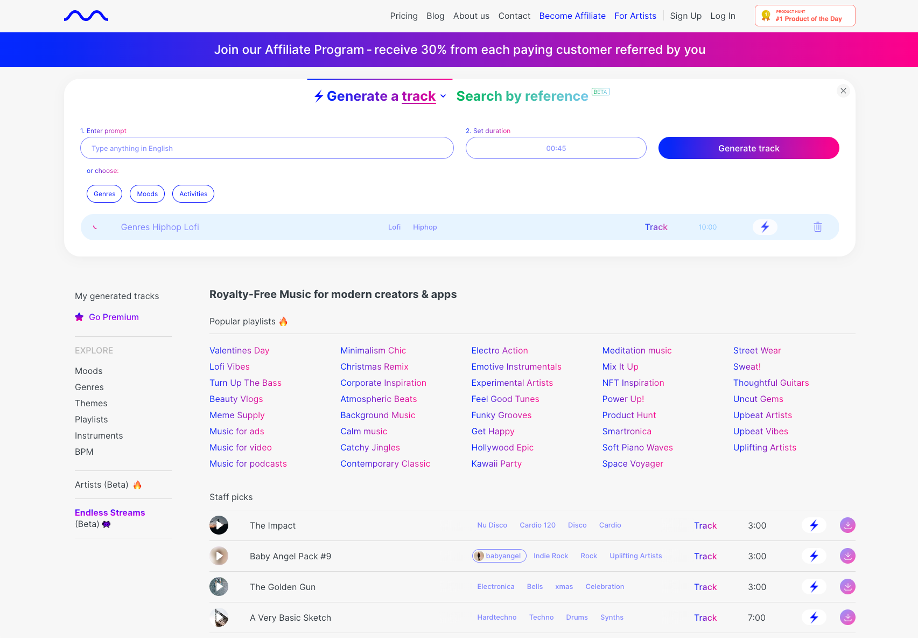Click the duration field showing 00:45

click(x=556, y=148)
